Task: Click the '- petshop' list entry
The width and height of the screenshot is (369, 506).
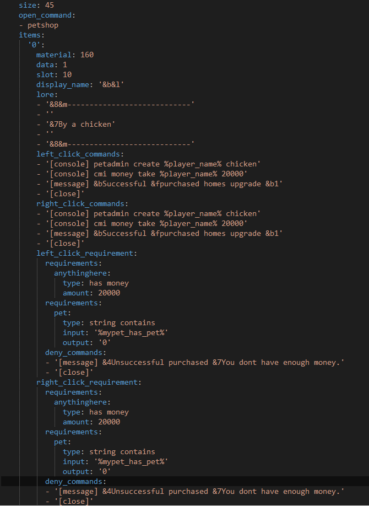Action: [x=39, y=25]
